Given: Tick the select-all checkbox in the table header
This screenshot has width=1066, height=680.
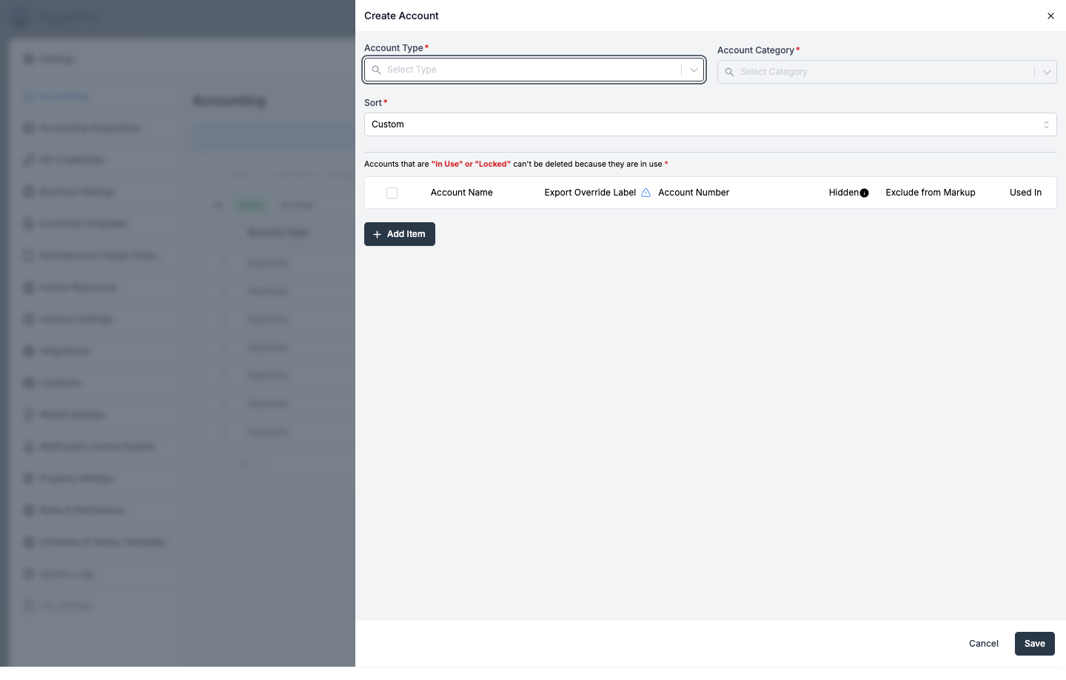Looking at the screenshot, I should tap(392, 193).
